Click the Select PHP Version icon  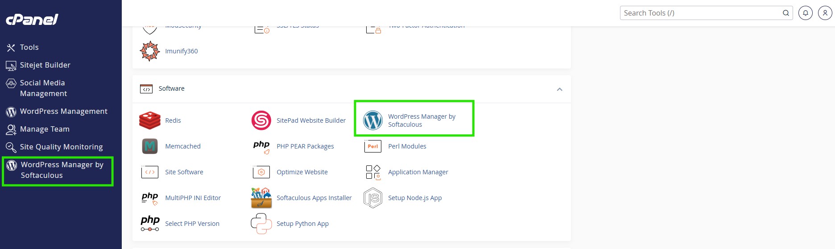pyautogui.click(x=150, y=224)
